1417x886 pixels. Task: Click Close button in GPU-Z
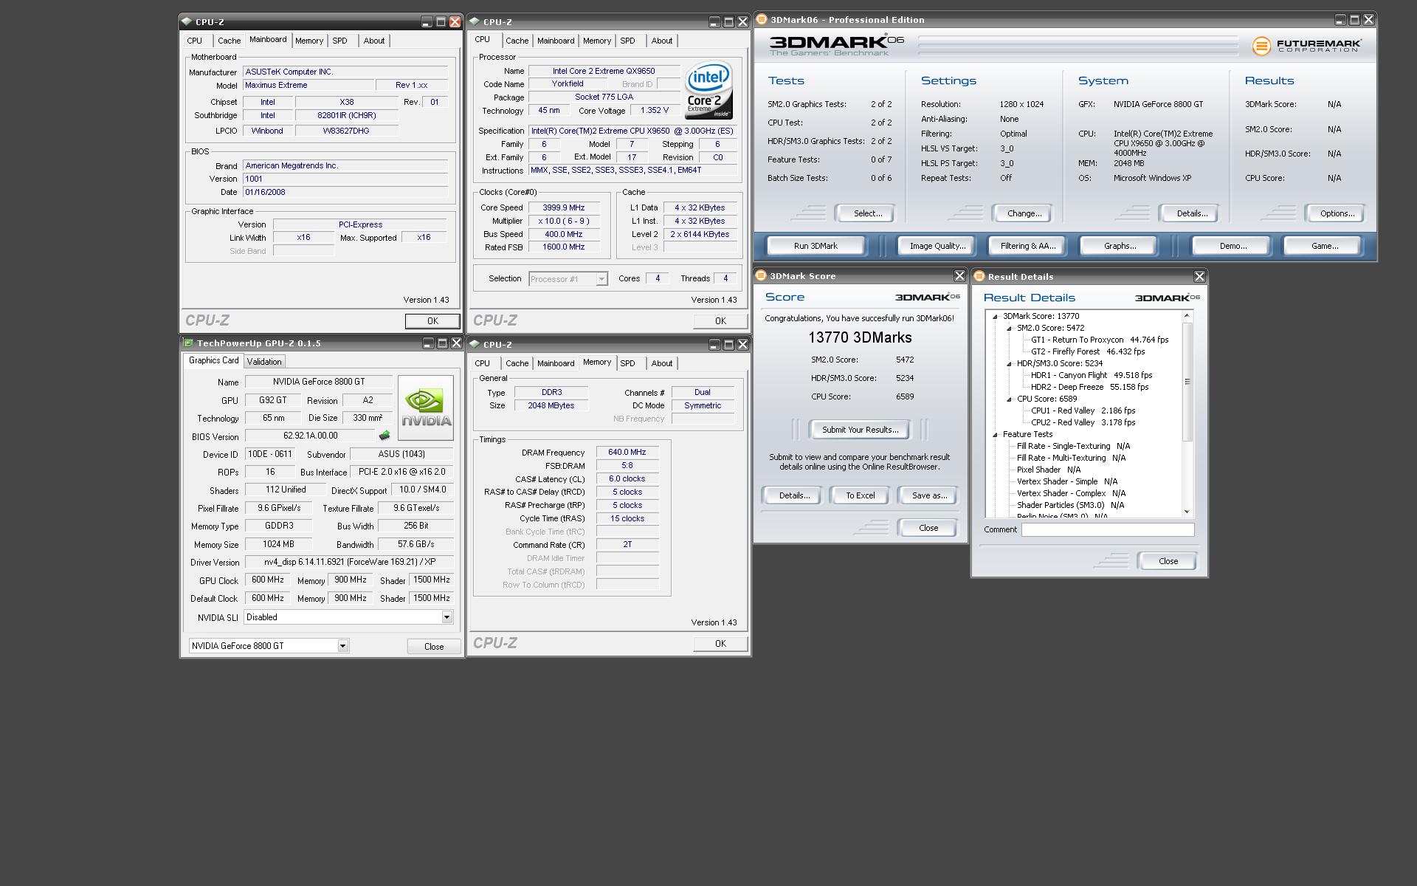pyautogui.click(x=434, y=647)
